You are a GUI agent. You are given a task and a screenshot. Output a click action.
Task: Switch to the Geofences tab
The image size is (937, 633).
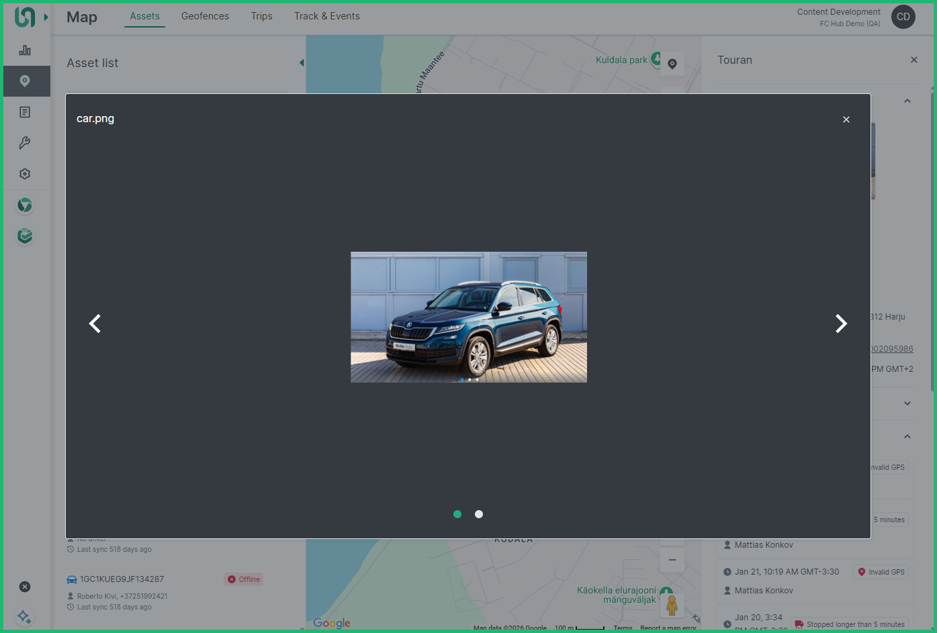coord(205,16)
